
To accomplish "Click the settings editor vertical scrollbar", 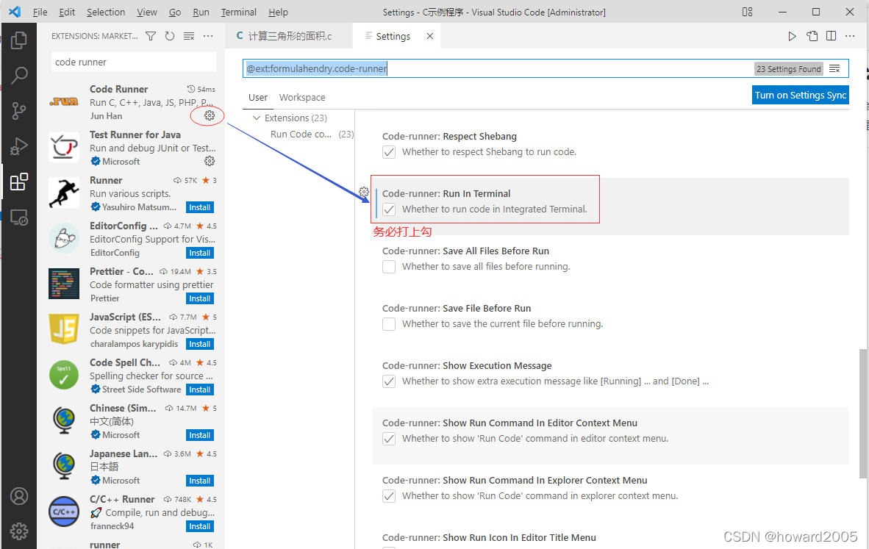I will click(x=863, y=413).
